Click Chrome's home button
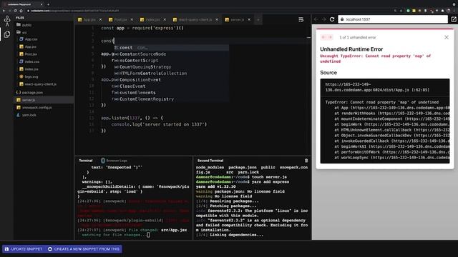The image size is (458, 257). coord(21,11)
